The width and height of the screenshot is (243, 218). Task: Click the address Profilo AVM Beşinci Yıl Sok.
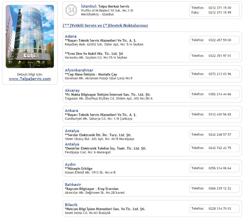(107, 11)
